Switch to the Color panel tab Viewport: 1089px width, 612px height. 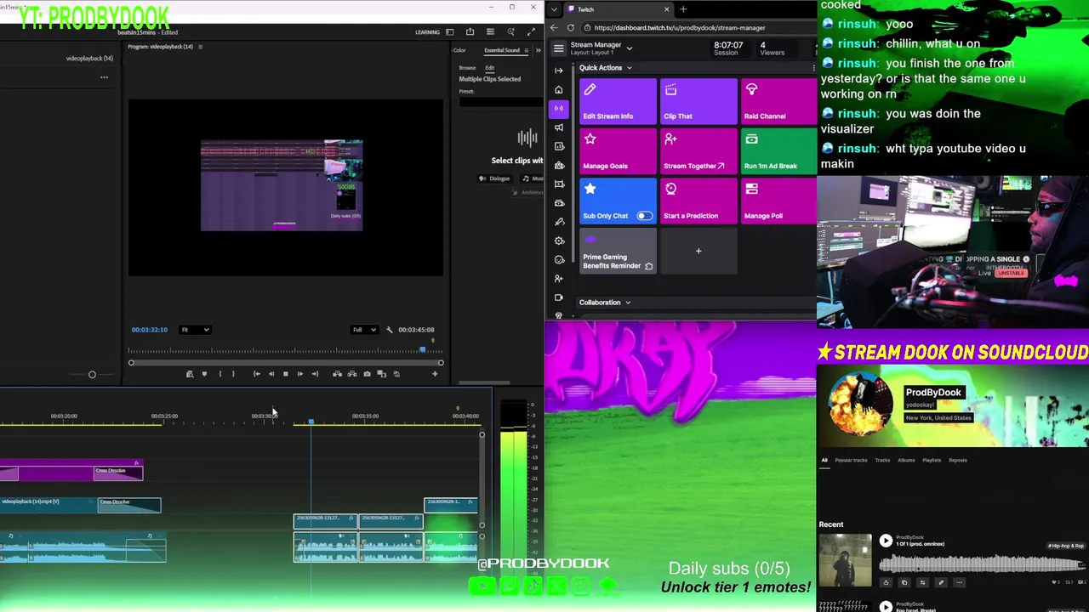[459, 50]
